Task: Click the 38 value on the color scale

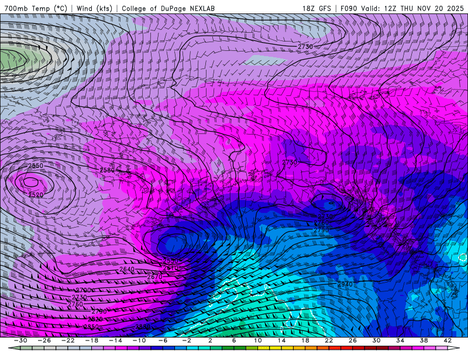Action: click(x=424, y=340)
